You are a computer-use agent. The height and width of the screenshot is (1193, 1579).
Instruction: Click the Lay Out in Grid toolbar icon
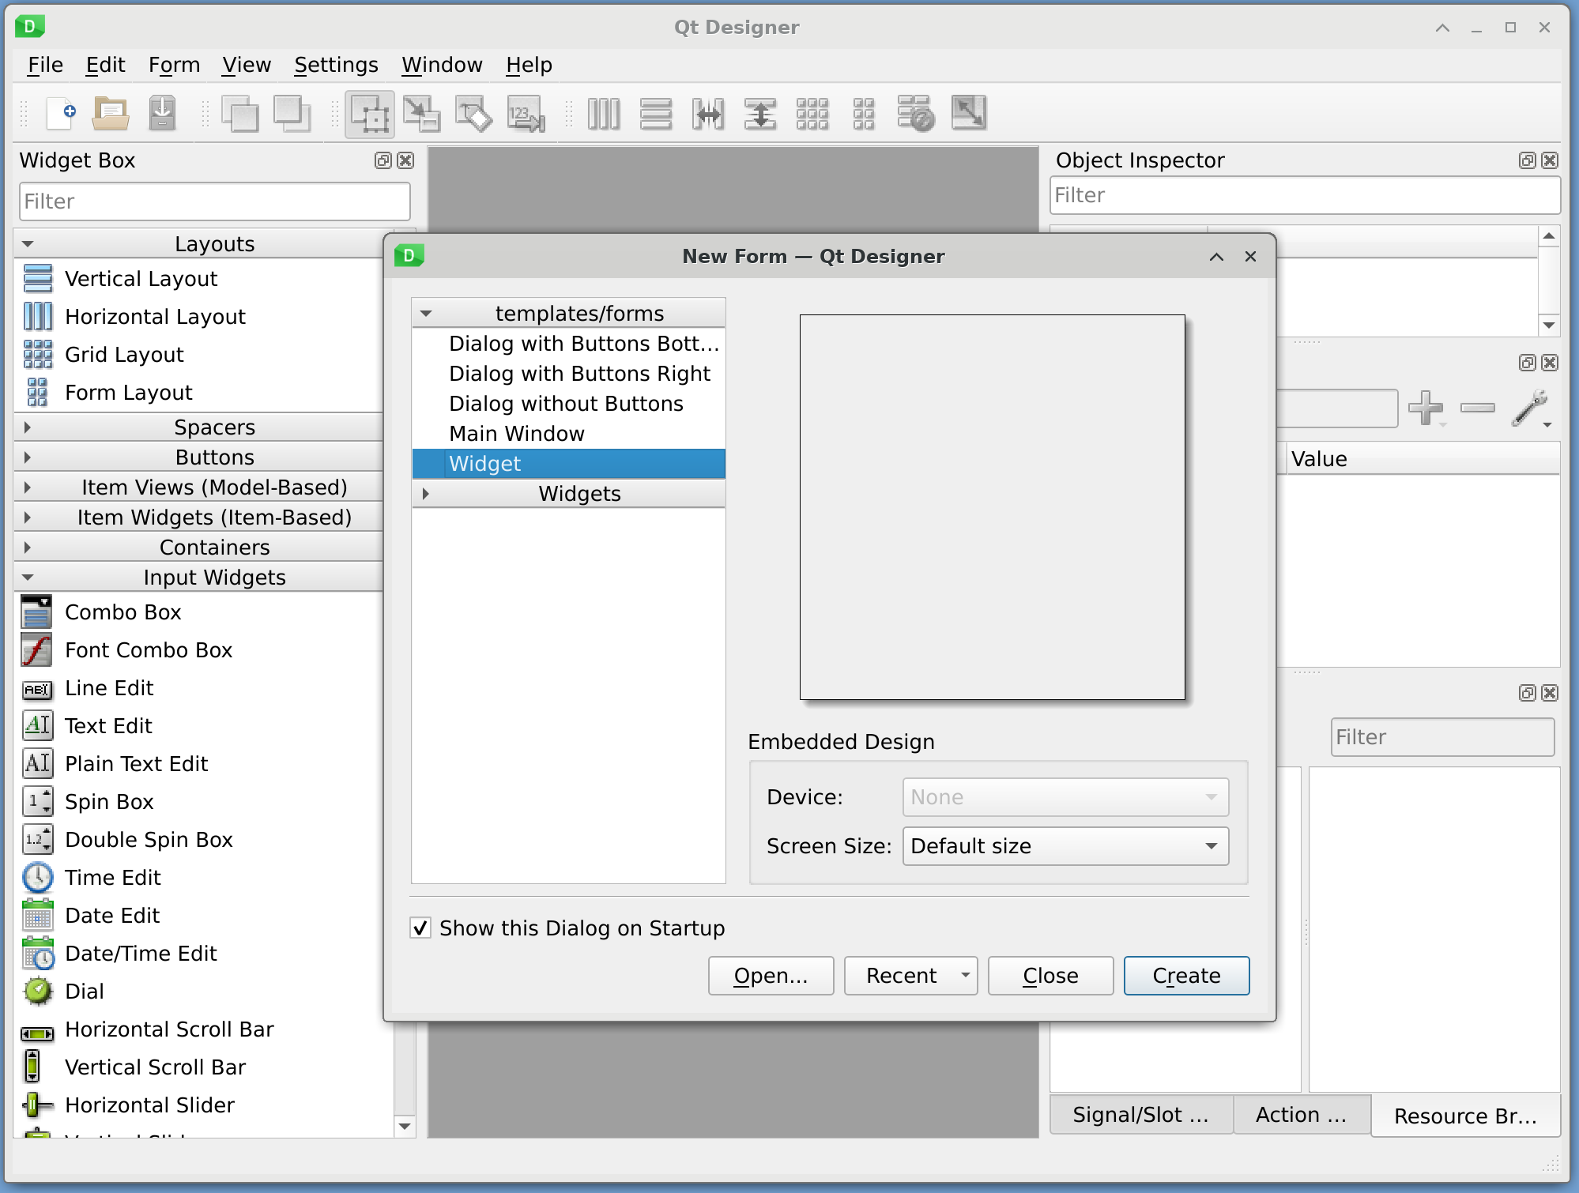click(812, 115)
